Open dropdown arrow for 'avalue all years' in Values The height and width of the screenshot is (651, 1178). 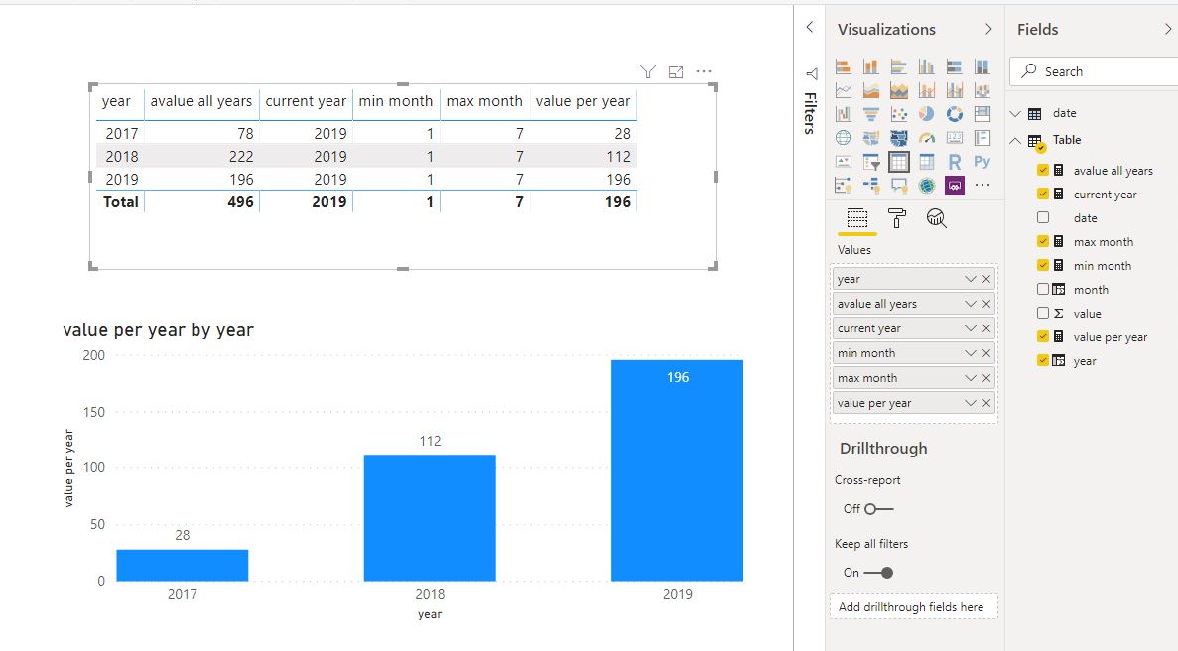point(971,304)
